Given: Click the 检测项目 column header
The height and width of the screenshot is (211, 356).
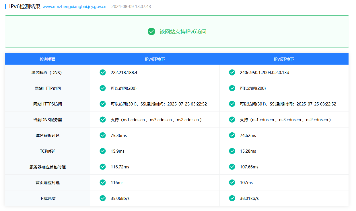Looking at the screenshot, I should (x=48, y=59).
